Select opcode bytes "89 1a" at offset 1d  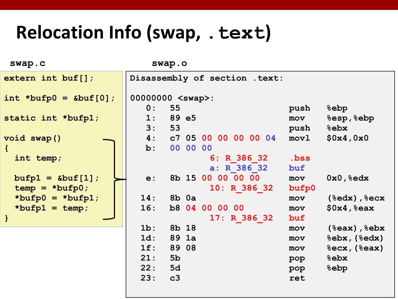tap(183, 238)
